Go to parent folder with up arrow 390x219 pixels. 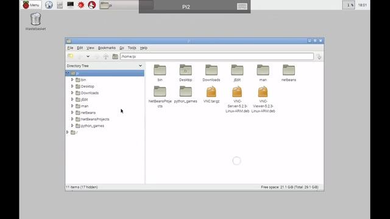click(105, 57)
